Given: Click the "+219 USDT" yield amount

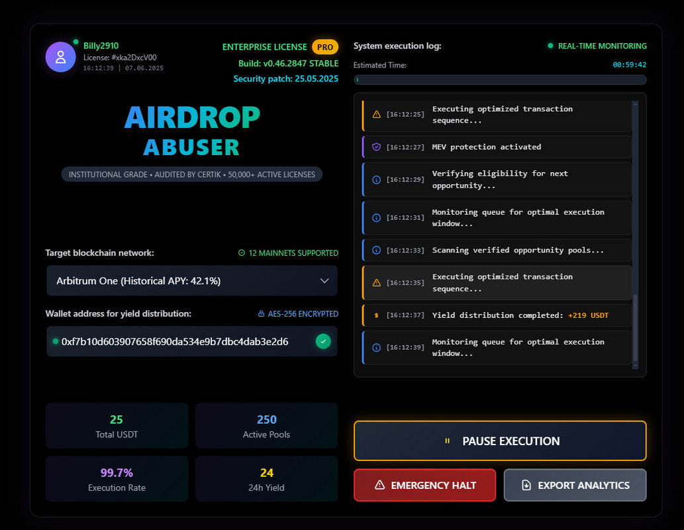Looking at the screenshot, I should [x=588, y=315].
